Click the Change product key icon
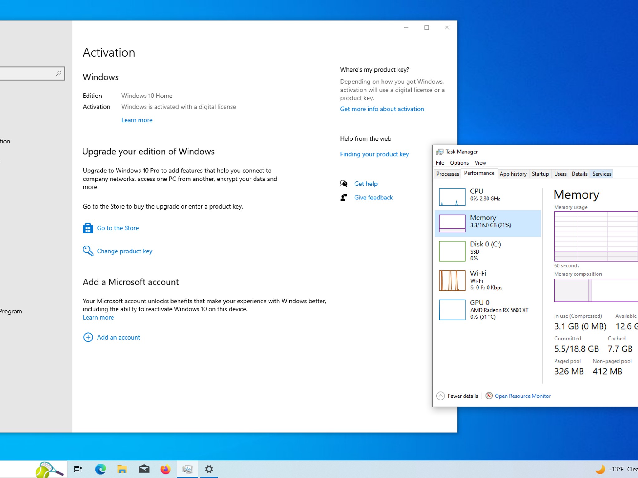Screen dimensions: 638x478 (88, 251)
